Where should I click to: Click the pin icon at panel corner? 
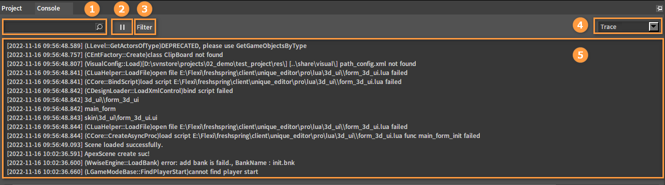(659, 8)
